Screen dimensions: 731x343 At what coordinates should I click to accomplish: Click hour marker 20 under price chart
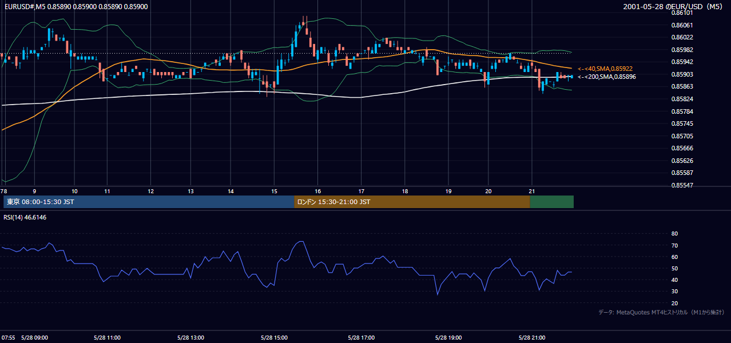(x=488, y=191)
